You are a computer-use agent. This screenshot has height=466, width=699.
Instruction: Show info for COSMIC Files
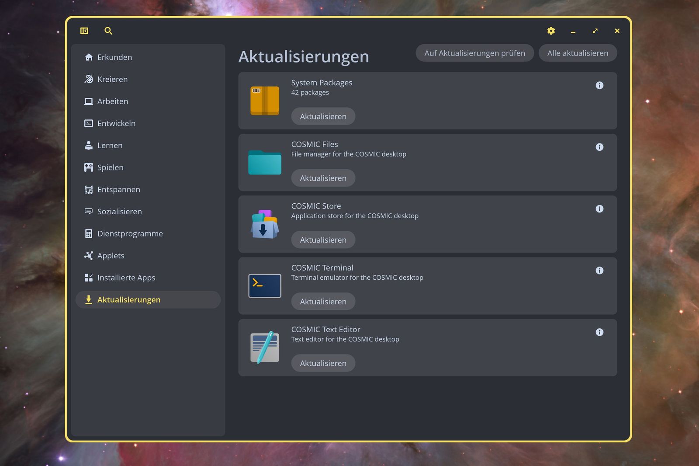coord(599,147)
